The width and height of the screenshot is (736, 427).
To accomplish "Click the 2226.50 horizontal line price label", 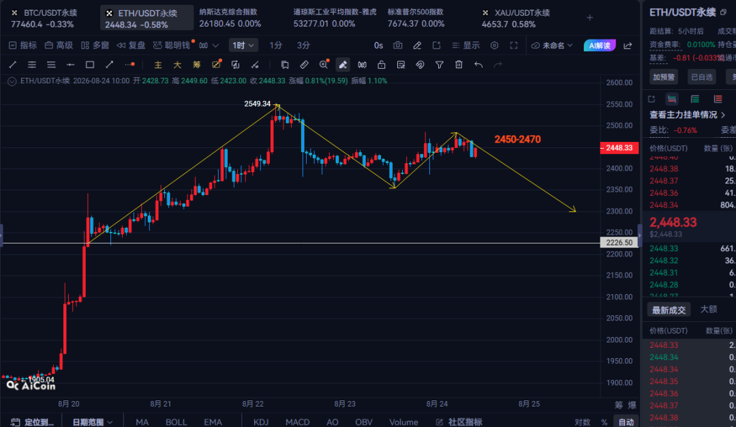I will [619, 242].
